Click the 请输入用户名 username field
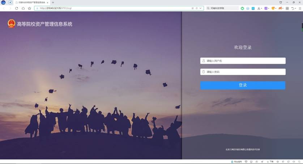Image resolution: width=303 pixels, height=164 pixels. pos(243,61)
